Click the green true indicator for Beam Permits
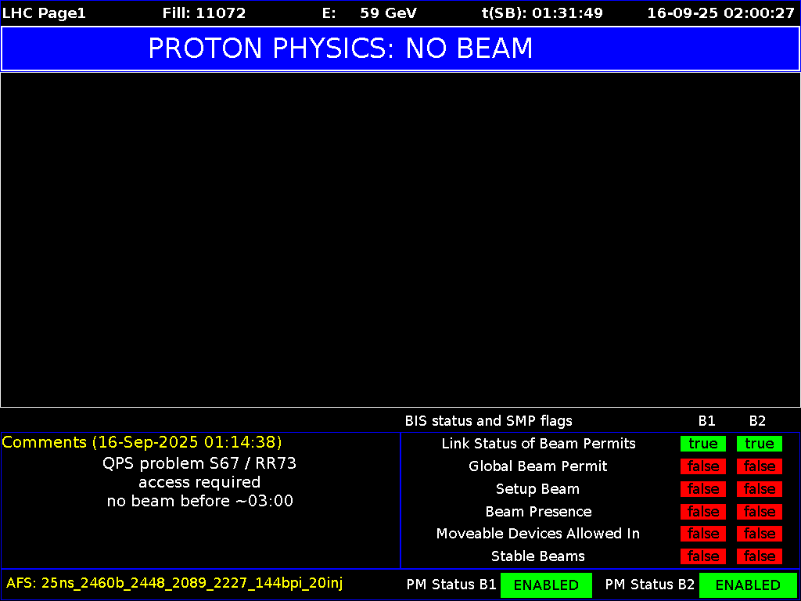 coord(702,444)
